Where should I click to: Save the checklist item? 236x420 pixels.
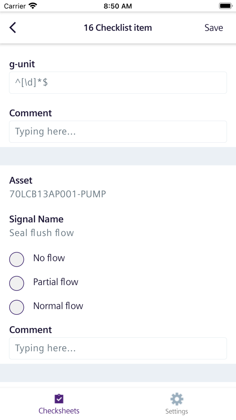(214, 27)
